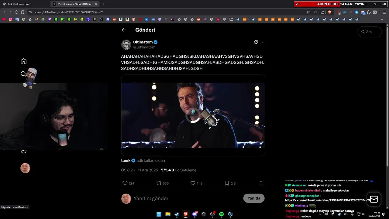Bookmark this page in the toolbar

[x=22, y=12]
